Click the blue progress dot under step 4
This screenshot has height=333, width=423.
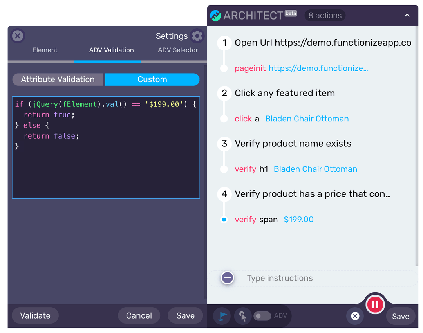pyautogui.click(x=224, y=220)
